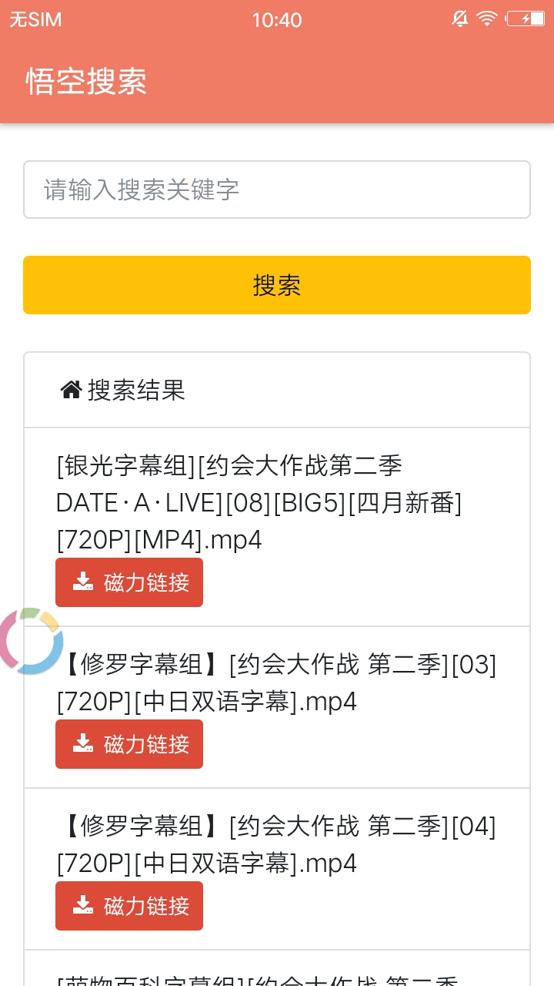The image size is (554, 986).
Task: Open 磁力链接 for the 银光字幕组 [08] result
Action: (x=129, y=582)
